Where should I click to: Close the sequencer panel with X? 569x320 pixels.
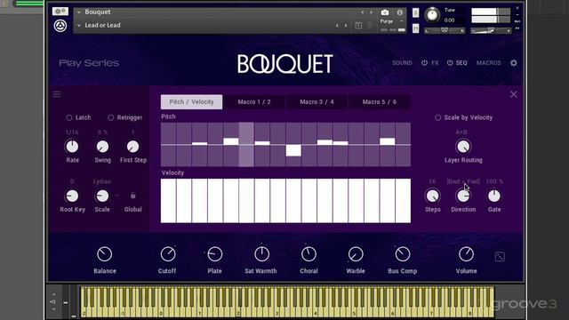(514, 94)
